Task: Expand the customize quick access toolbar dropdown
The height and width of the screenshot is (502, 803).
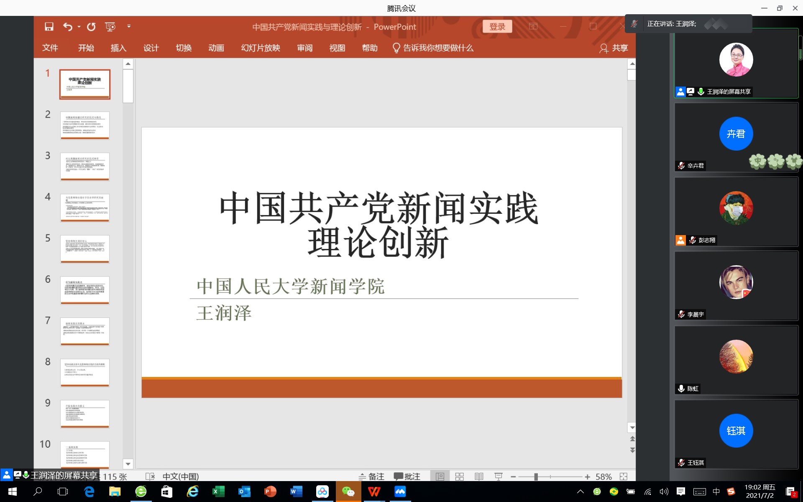Action: tap(129, 26)
